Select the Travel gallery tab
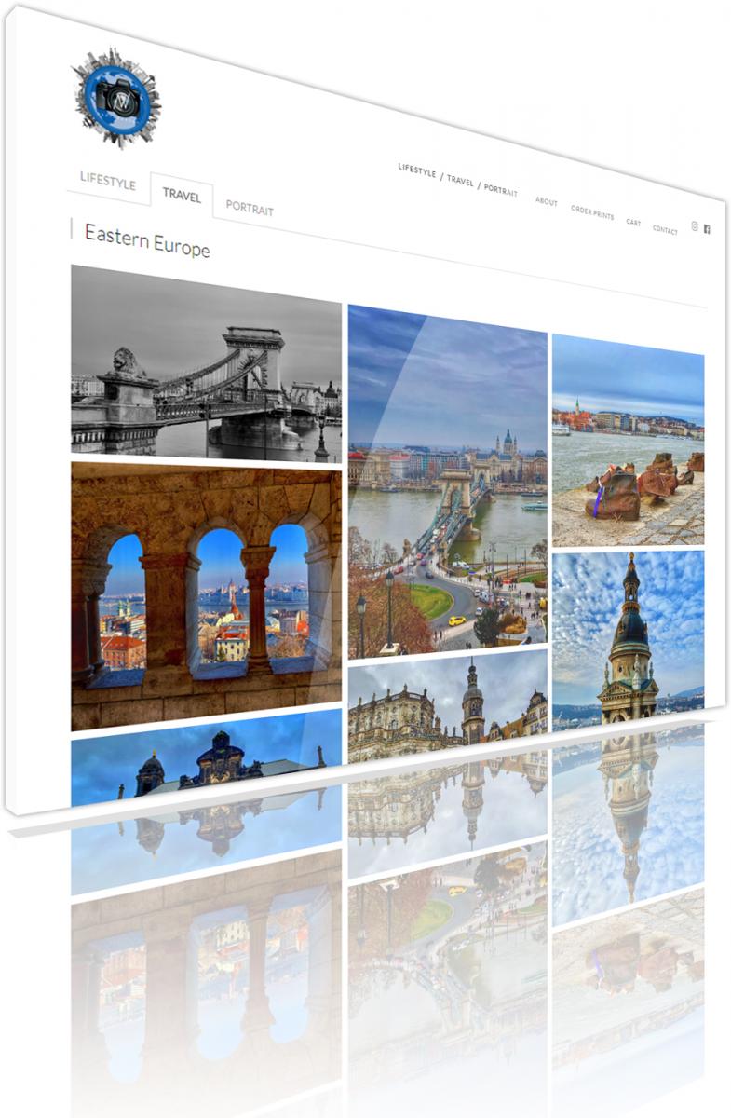Viewport: 731px width, 1118px height. (182, 196)
